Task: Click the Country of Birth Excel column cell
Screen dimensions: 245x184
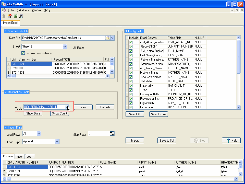Action: [x=153, y=94]
